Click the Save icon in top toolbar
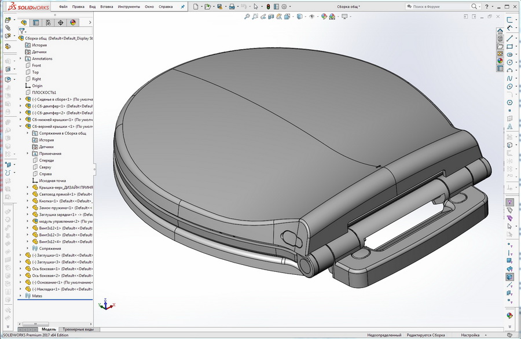This screenshot has width=521, height=339. pos(218,6)
